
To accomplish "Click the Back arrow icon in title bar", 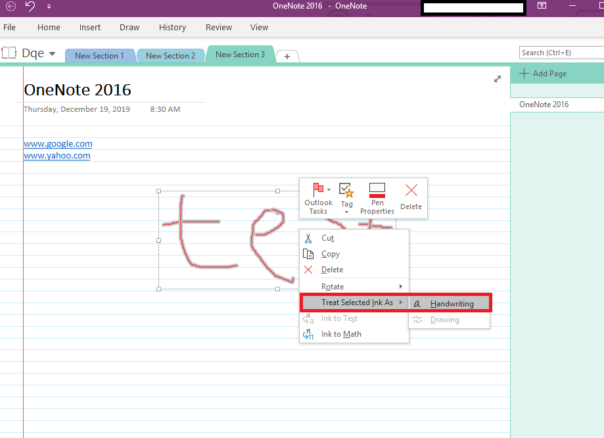I will click(x=11, y=6).
